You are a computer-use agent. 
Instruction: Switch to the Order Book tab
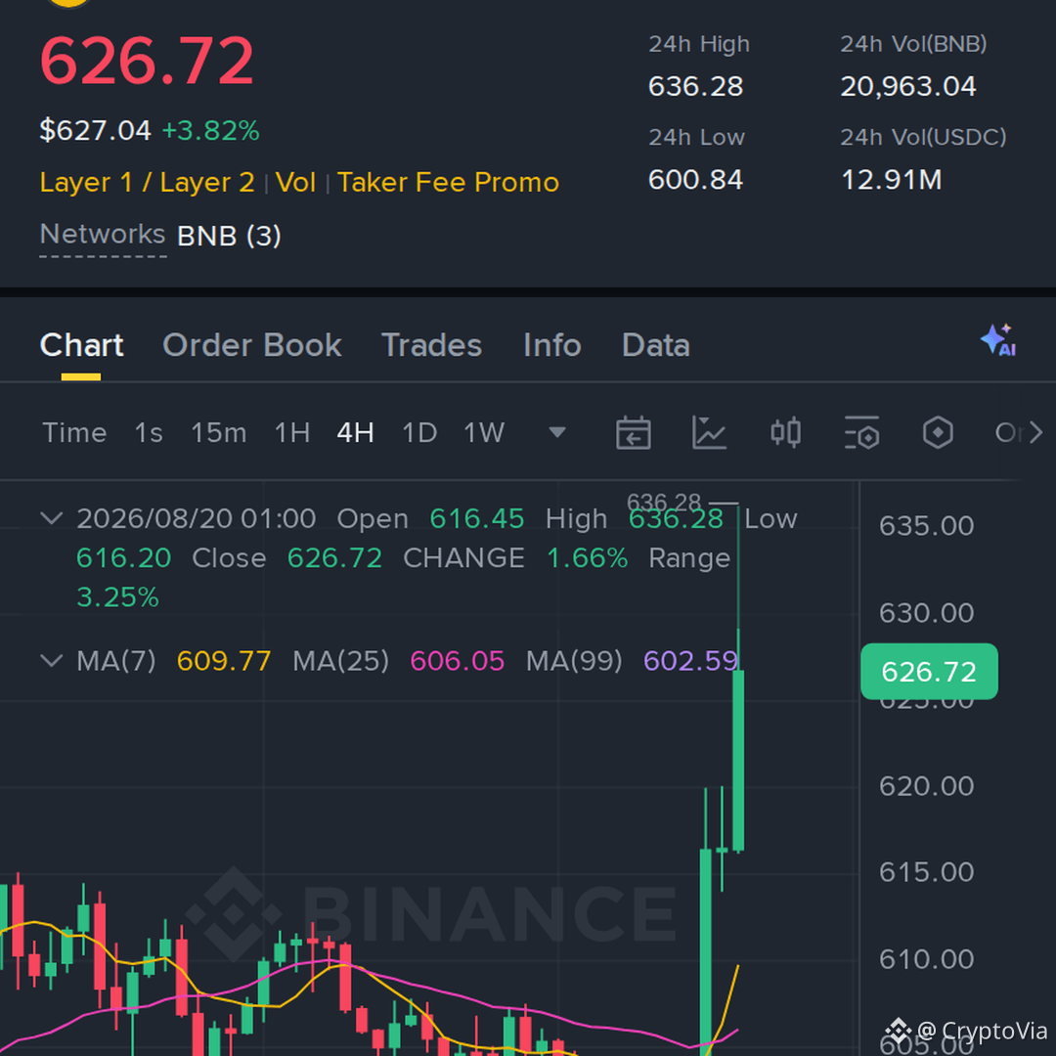[x=252, y=345]
